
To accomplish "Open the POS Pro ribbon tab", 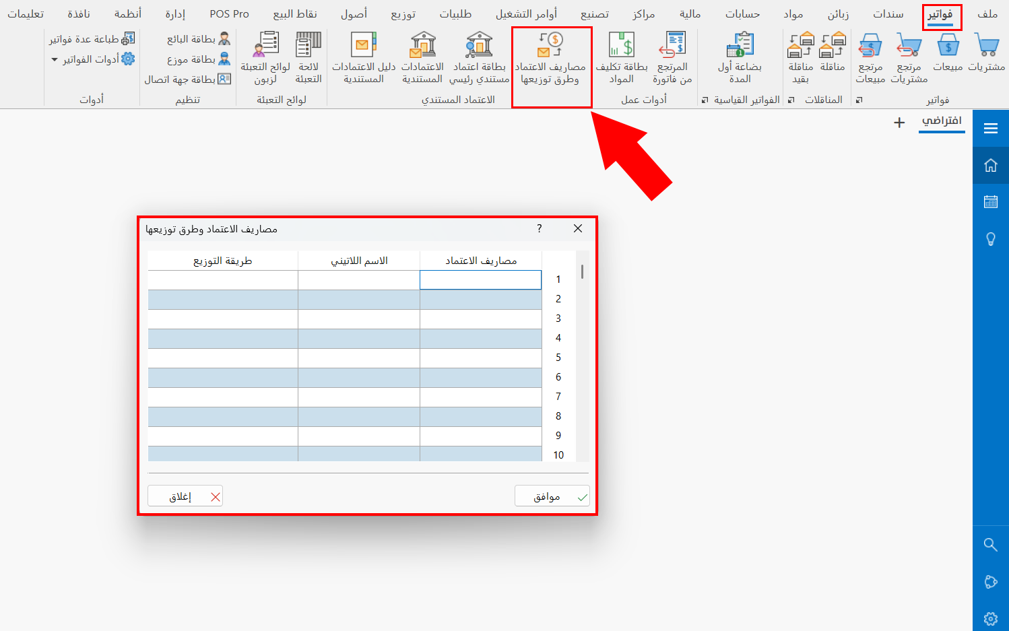I will pos(229,13).
